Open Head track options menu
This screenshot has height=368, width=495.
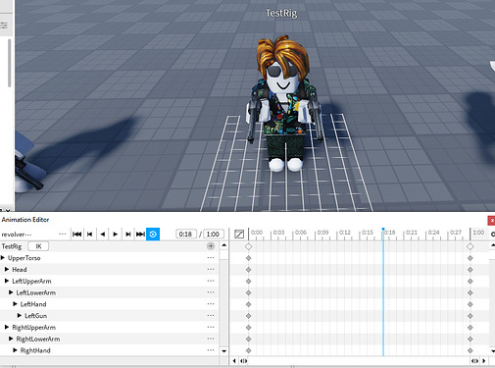point(211,270)
